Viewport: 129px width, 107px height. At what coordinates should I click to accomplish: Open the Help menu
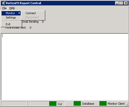pyautogui.click(x=12, y=8)
